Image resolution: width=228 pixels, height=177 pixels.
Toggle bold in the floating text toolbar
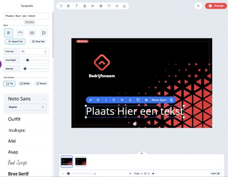[98, 100]
